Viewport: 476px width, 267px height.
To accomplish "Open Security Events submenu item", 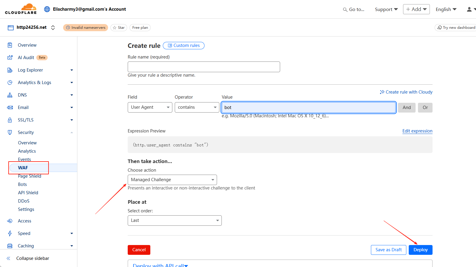I will (24, 159).
